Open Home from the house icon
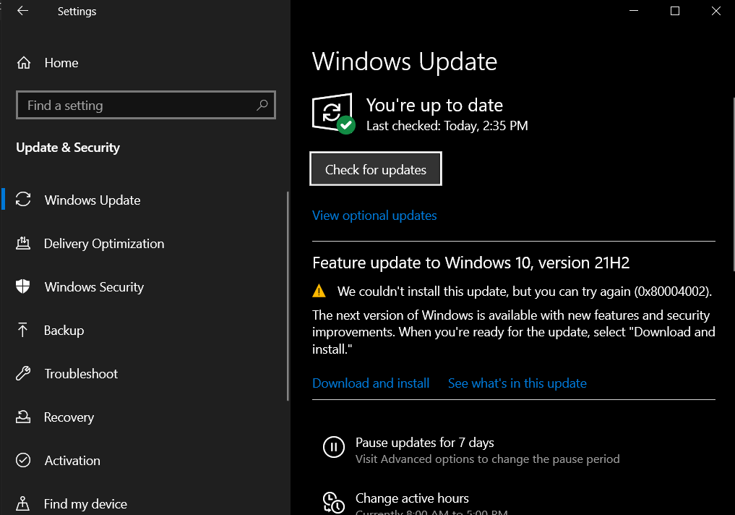 [x=23, y=62]
